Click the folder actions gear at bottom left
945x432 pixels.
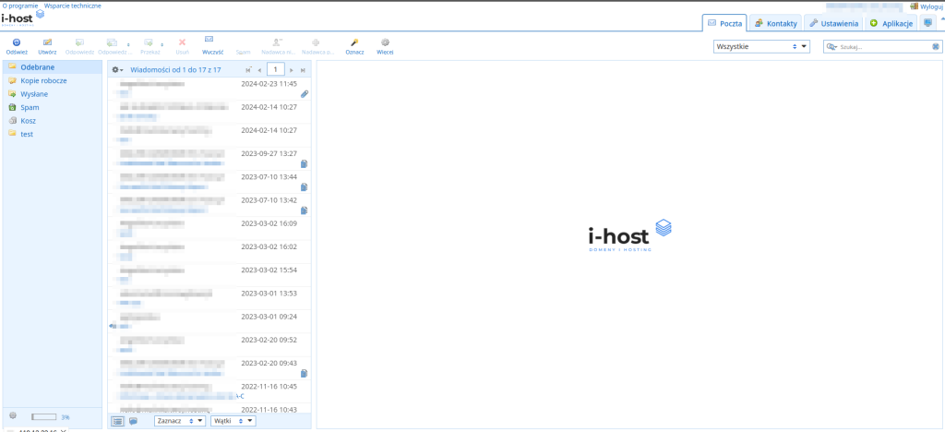(x=12, y=415)
